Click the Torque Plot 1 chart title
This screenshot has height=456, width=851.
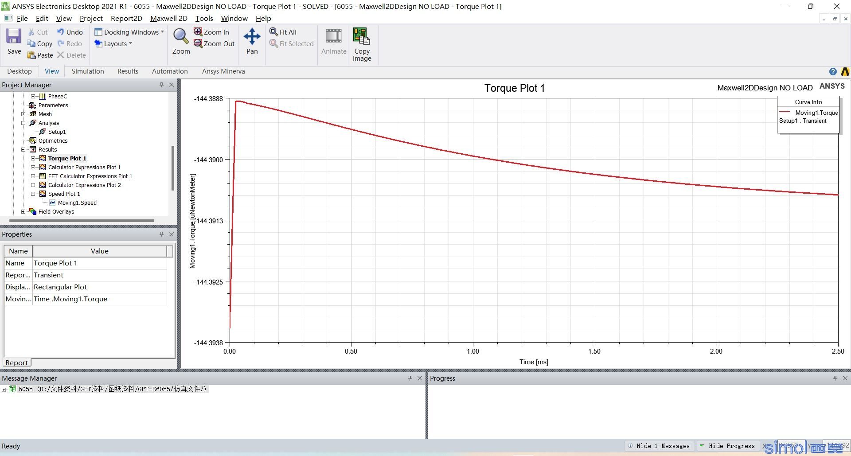coord(514,88)
